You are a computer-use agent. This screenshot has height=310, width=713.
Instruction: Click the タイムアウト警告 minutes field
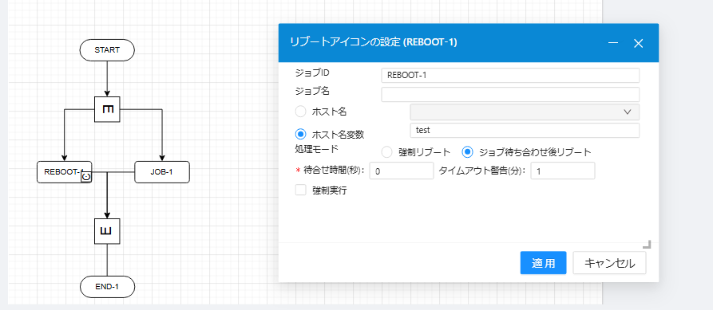(562, 171)
